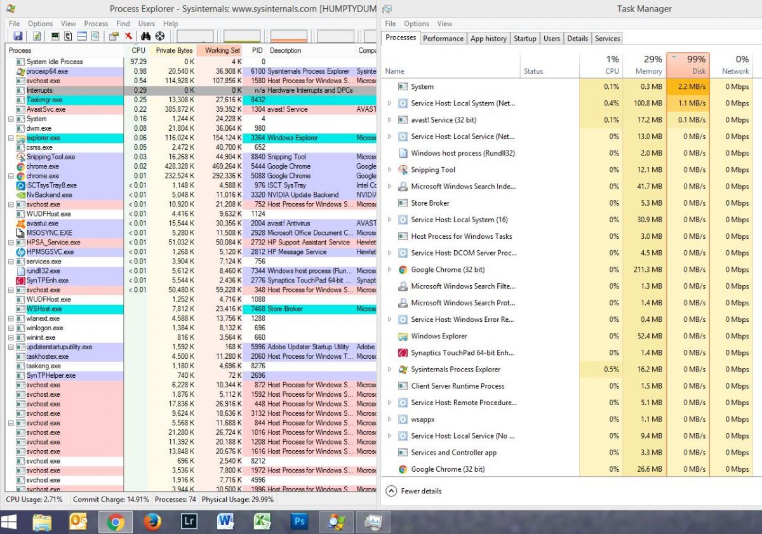762x534 pixels.
Task: Show the lower pane toolbar icon
Action: (x=82, y=36)
